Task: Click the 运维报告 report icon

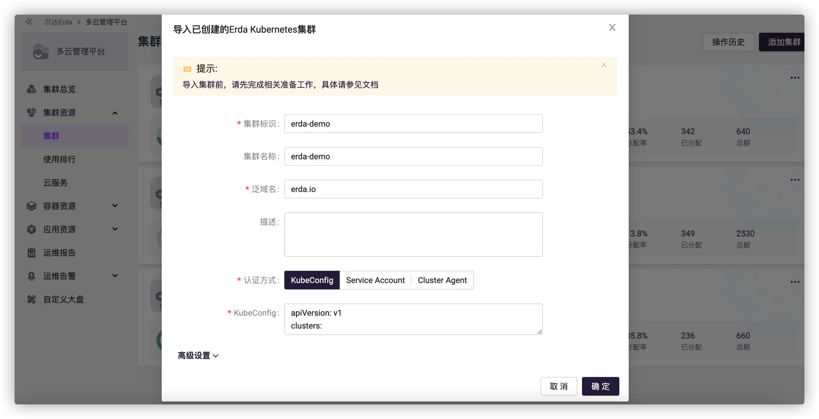Action: click(32, 253)
